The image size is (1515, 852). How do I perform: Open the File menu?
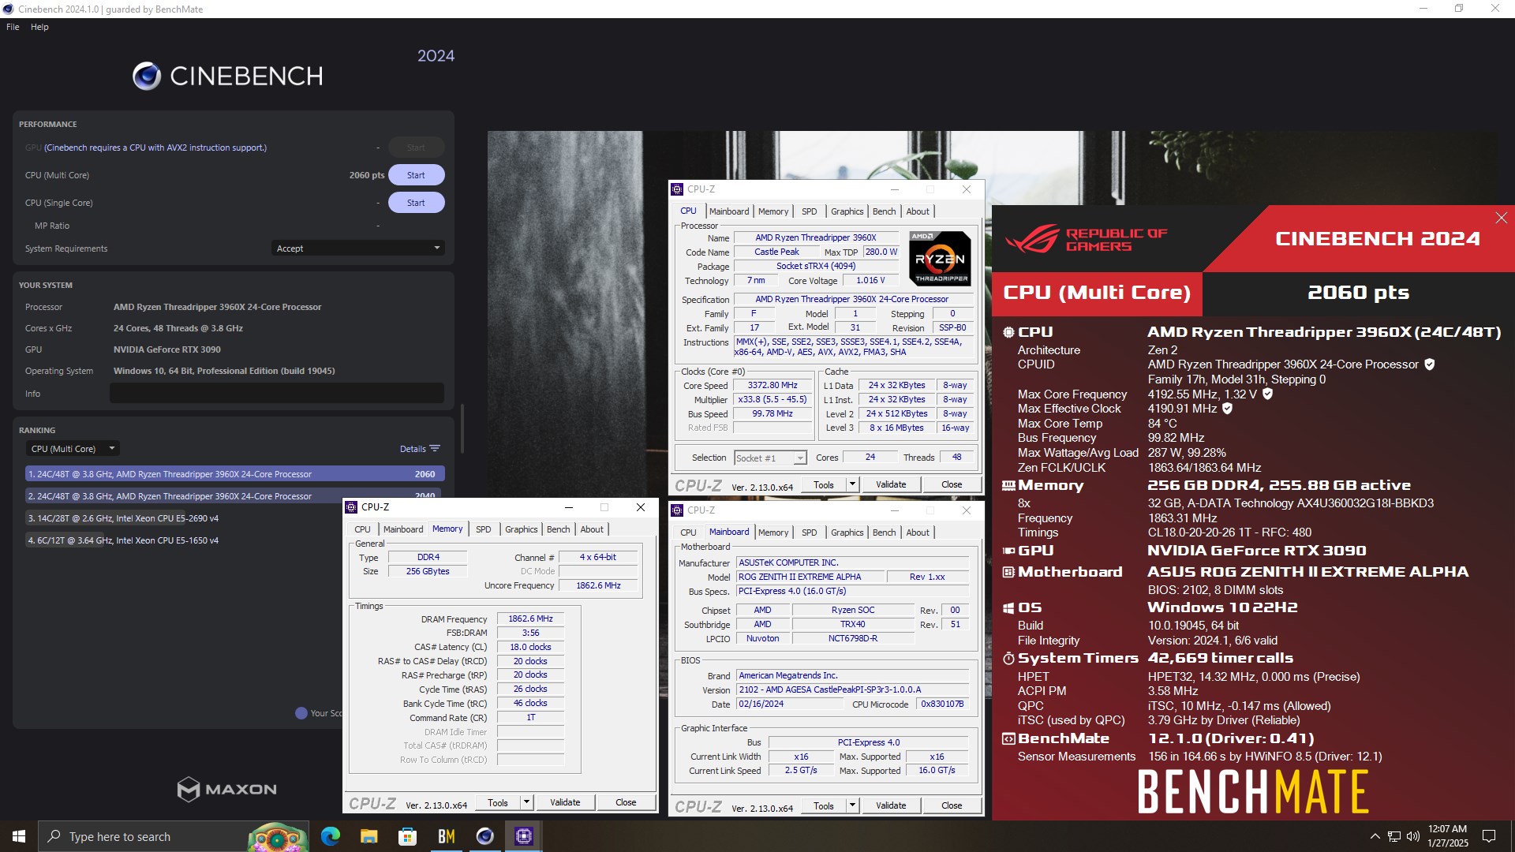click(13, 27)
